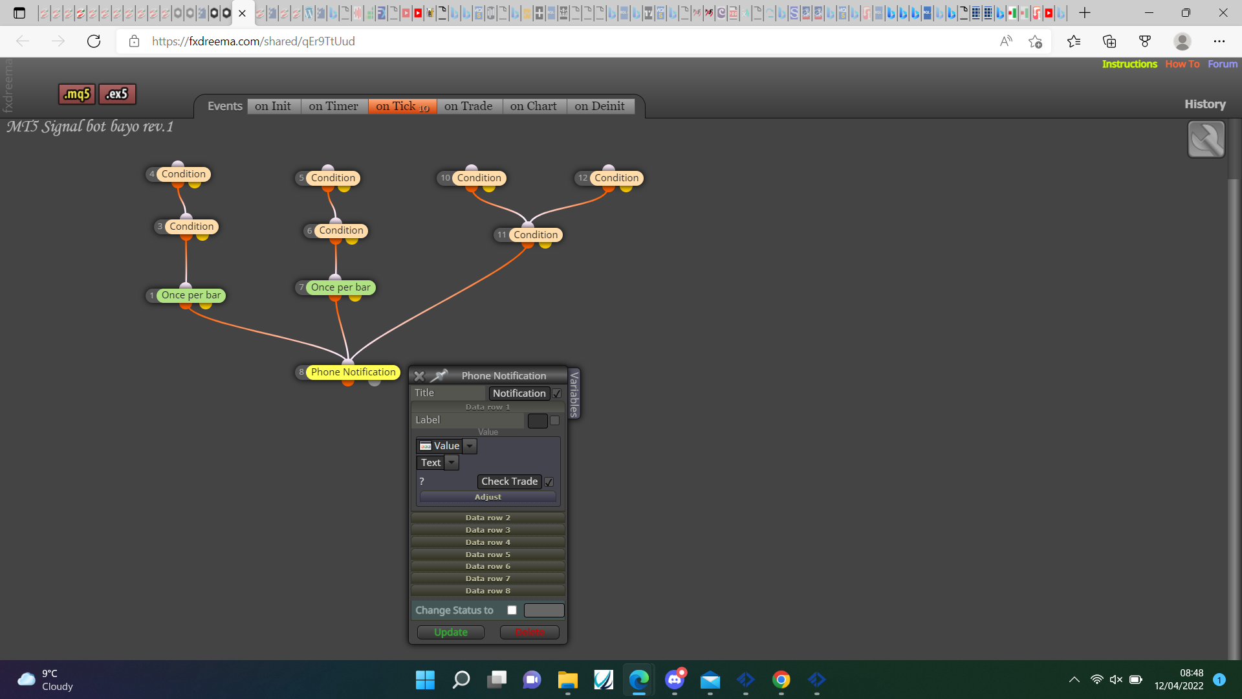Select the Phone Notification block 8

tap(353, 372)
